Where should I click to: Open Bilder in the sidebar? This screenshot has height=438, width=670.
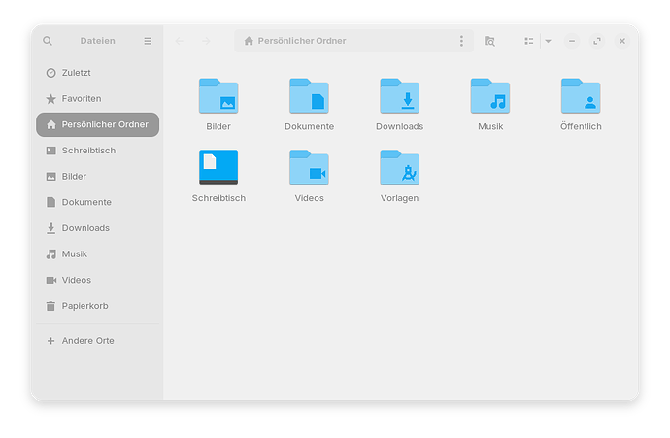97,177
